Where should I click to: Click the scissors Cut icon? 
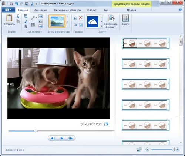(18, 16)
